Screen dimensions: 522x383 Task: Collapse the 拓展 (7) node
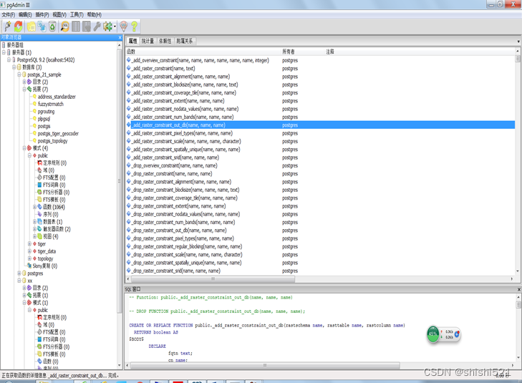[24, 89]
